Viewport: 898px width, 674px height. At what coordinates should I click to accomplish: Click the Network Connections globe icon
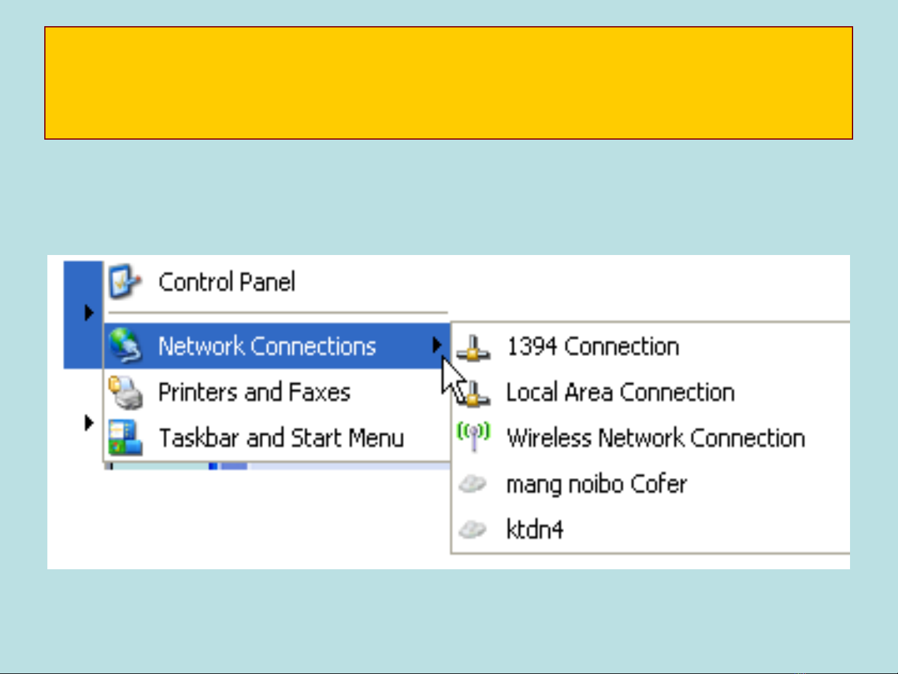click(x=126, y=346)
